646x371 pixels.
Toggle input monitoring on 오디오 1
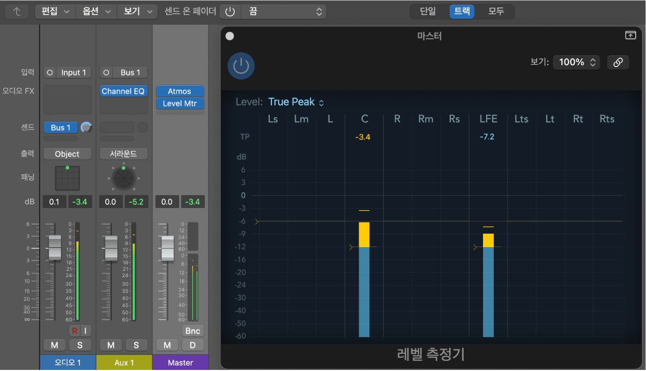pos(86,331)
